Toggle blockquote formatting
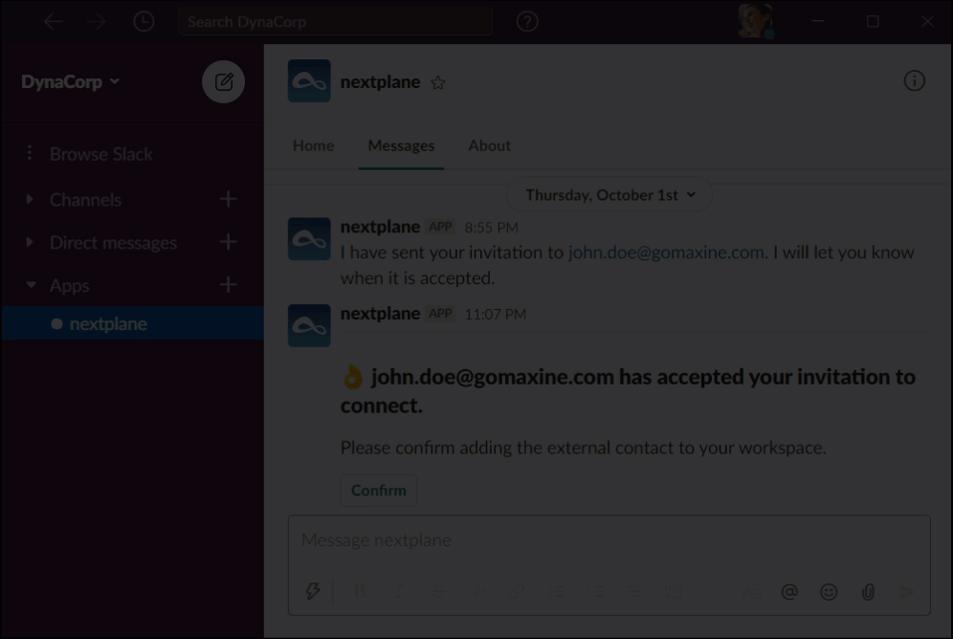The width and height of the screenshot is (953, 639). pos(634,591)
